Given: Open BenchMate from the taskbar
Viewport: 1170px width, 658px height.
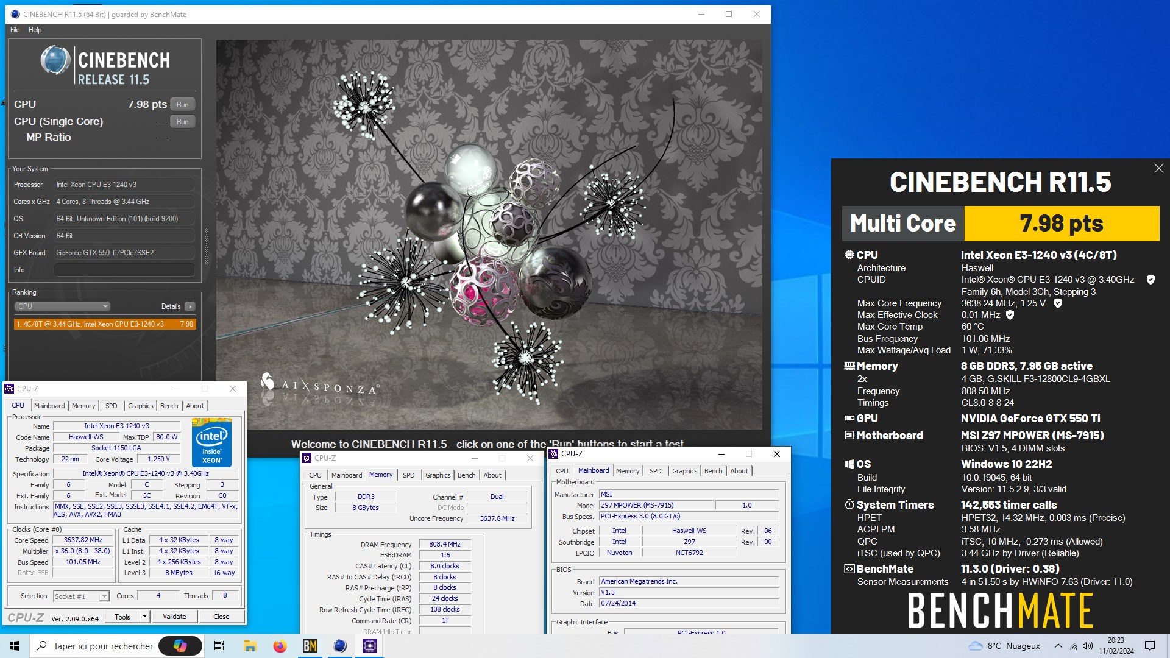Looking at the screenshot, I should tap(310, 646).
